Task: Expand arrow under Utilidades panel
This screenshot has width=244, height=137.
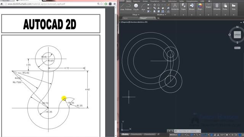Action: (x=217, y=15)
